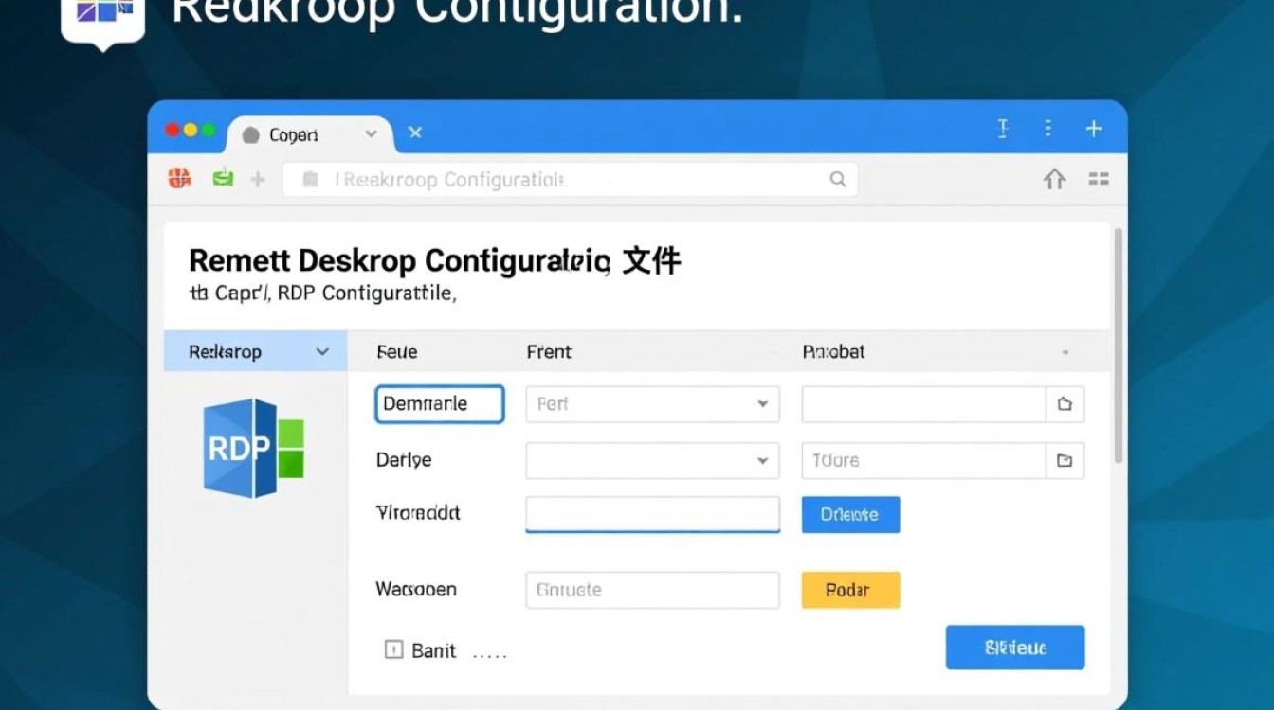Open the three-dot menu in title bar
Viewport: 1274px width, 710px height.
1047,129
